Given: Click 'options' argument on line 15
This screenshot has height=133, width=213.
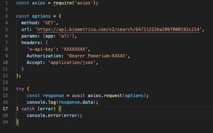Looking at the screenshot, I should 134,95.
